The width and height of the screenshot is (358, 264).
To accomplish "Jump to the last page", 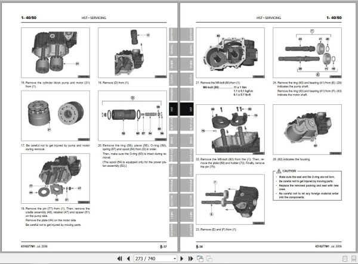I will pyautogui.click(x=191, y=259).
